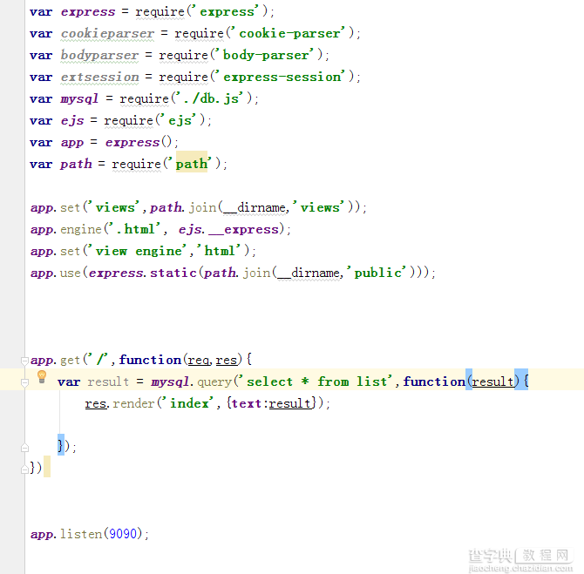Click 'engine' in the app.engine call

point(80,230)
